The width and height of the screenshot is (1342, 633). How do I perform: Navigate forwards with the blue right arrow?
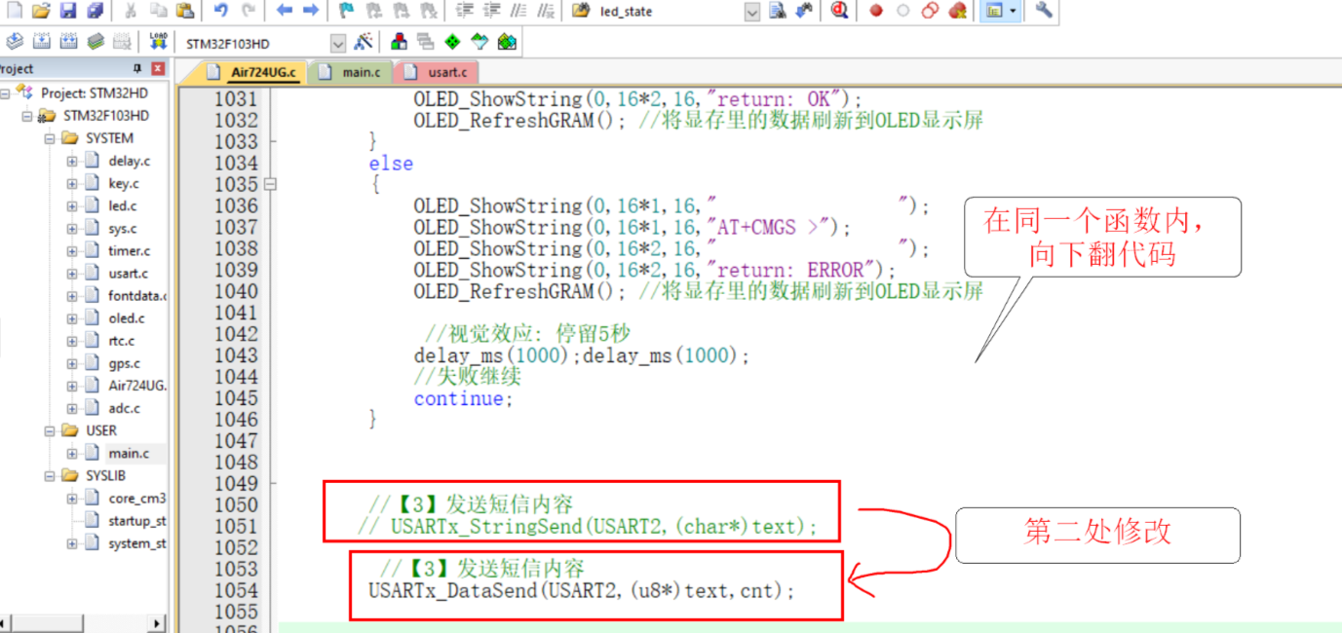tap(310, 11)
